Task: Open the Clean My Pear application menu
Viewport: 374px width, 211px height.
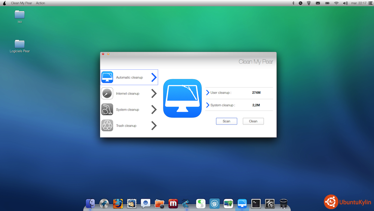Action: (21, 3)
